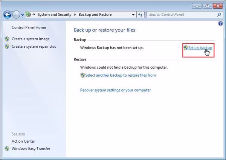The width and height of the screenshot is (226, 160).
Task: Close the Backup and Restore window
Action: 218,6
